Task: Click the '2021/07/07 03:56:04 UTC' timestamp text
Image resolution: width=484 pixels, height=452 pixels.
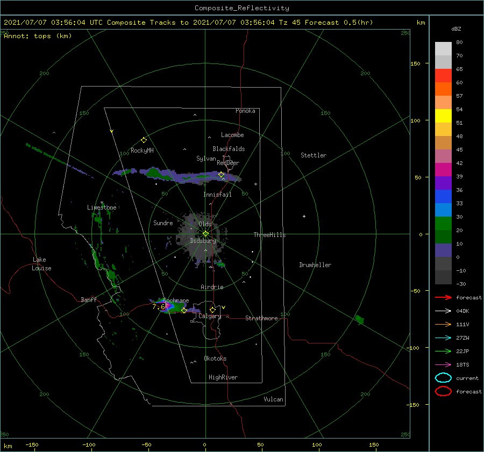Action: tap(53, 23)
